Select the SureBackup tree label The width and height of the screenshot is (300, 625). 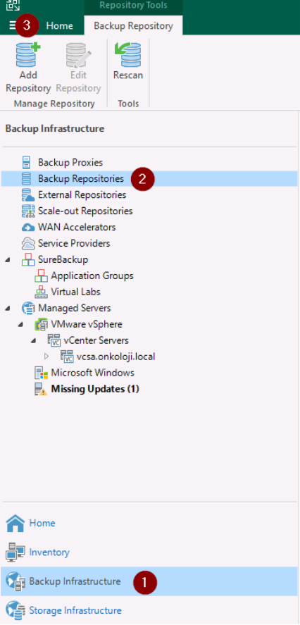click(63, 260)
